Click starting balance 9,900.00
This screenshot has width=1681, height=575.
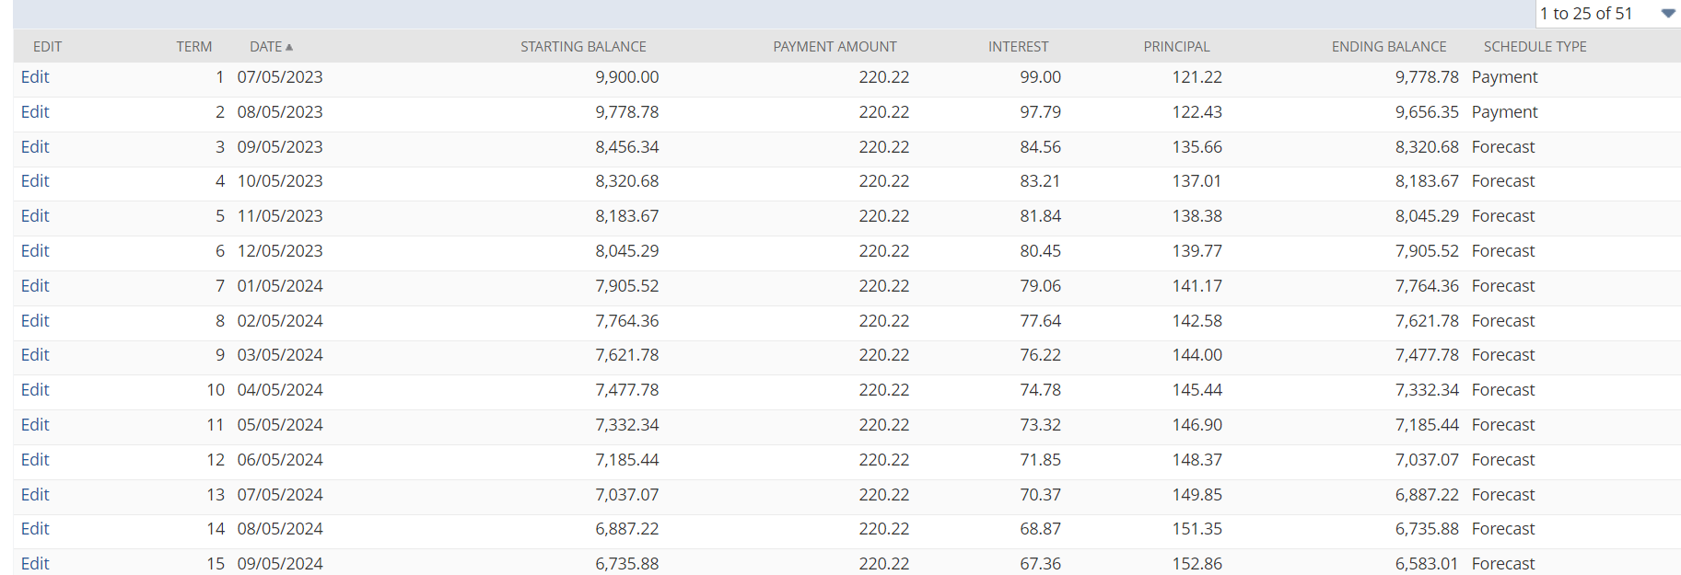tap(627, 77)
